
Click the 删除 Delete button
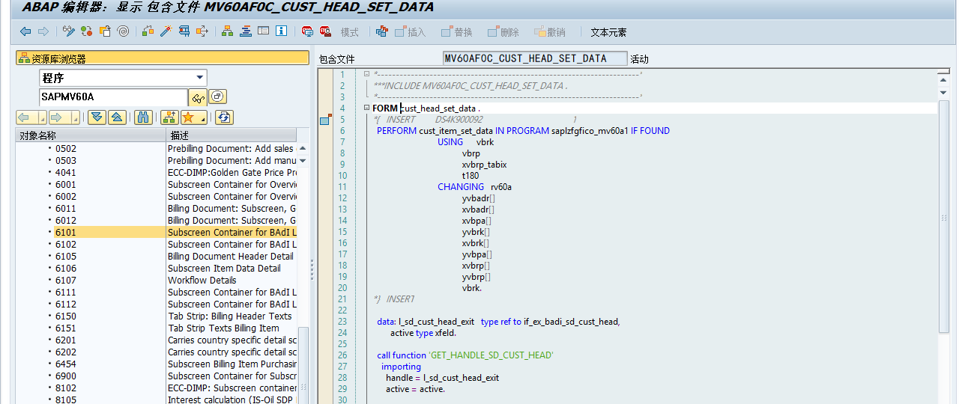tap(503, 32)
